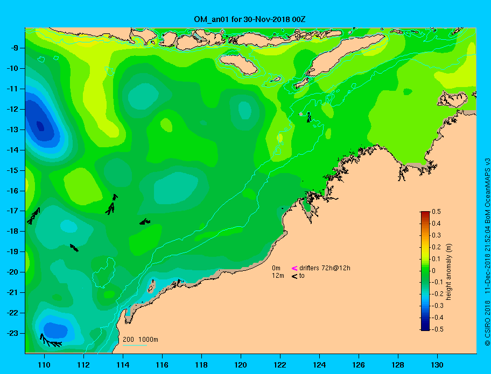Click the longitude axis label 114
This screenshot has width=491, height=374.
point(123,365)
